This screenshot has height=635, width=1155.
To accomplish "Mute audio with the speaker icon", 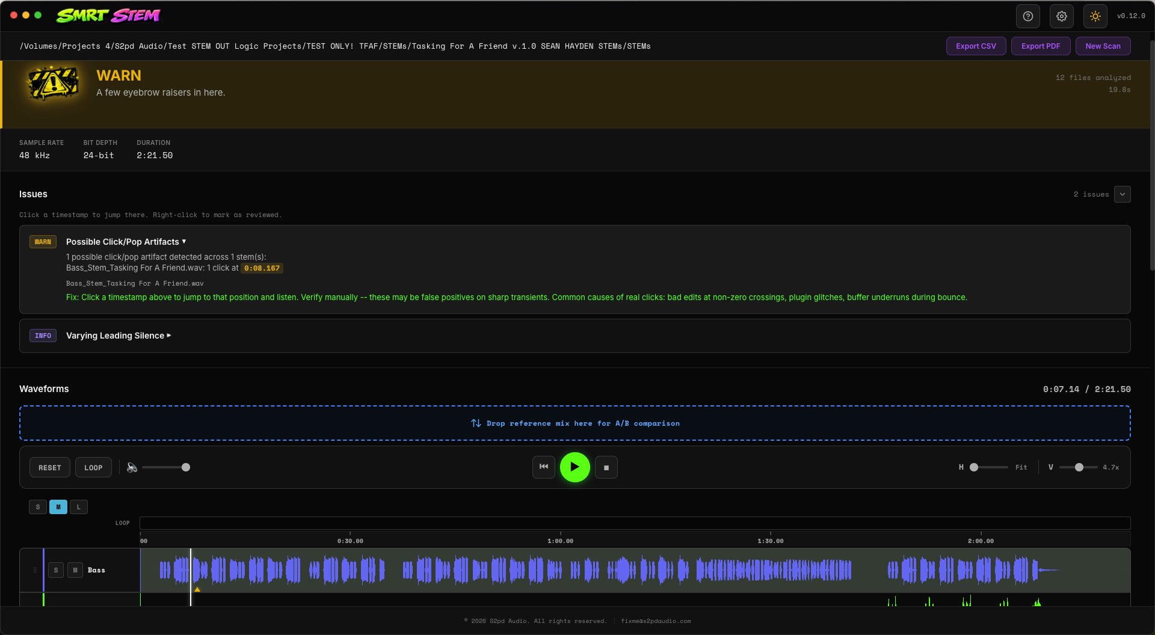I will pos(132,467).
